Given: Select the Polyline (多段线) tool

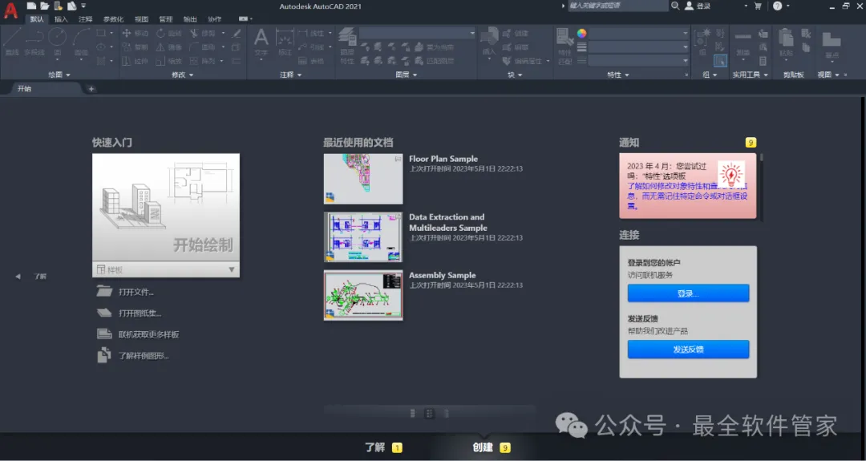Looking at the screenshot, I should pos(34,42).
